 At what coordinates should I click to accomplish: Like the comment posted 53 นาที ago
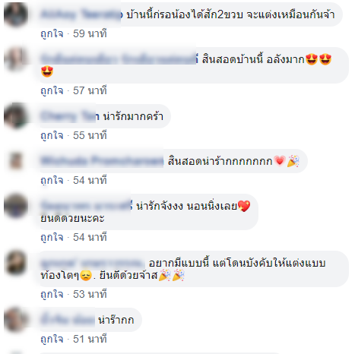(x=52, y=294)
